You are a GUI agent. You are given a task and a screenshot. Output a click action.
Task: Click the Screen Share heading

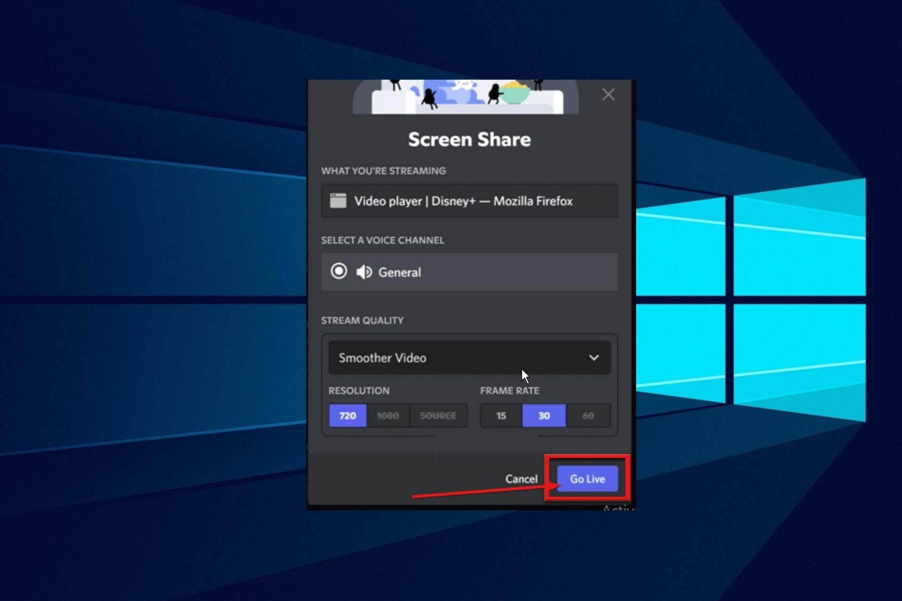pos(469,139)
